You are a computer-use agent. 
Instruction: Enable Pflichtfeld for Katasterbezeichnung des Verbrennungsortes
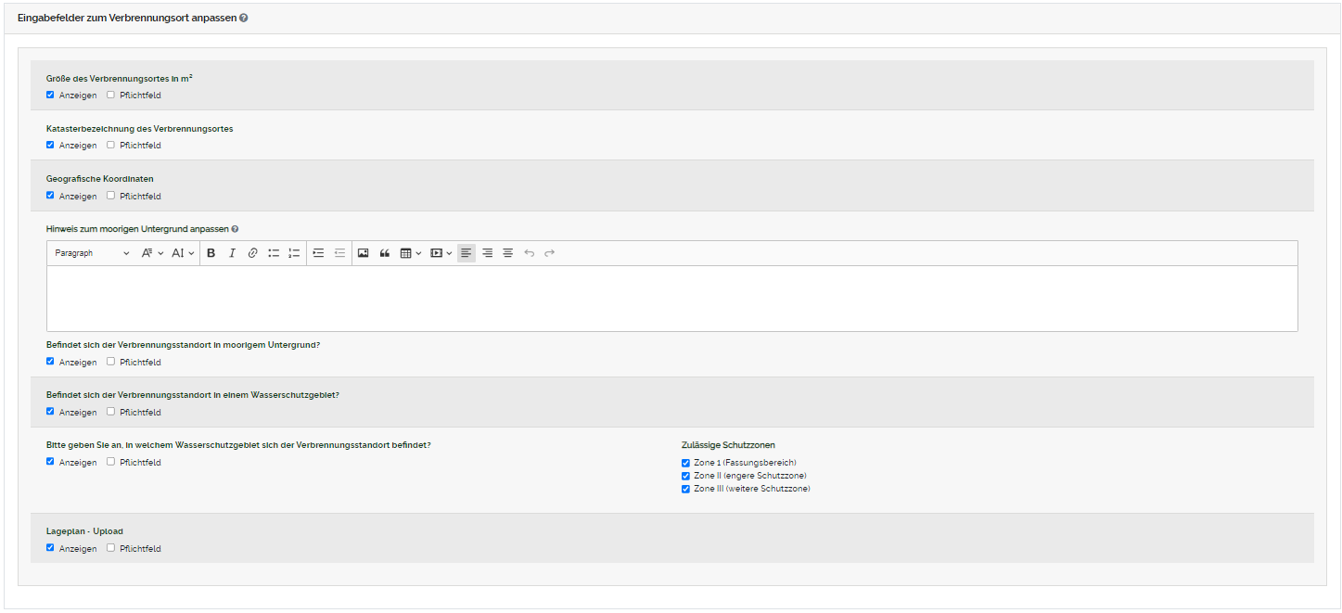coord(110,145)
